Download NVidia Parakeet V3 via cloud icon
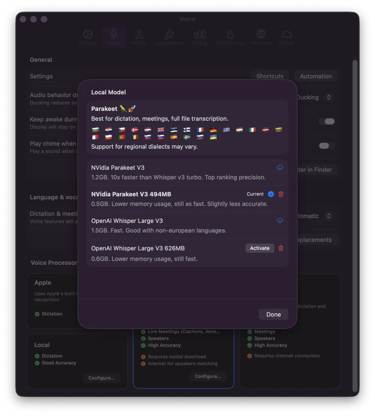 [280, 168]
